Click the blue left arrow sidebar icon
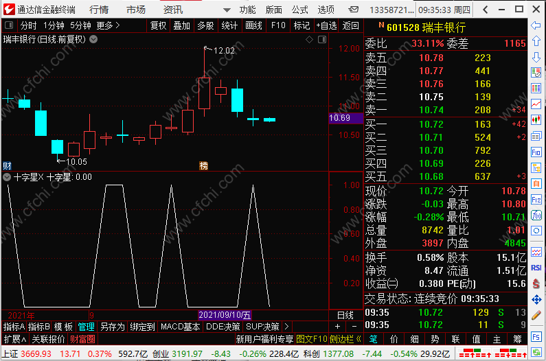Screen dimensions: 546x361 [536, 25]
